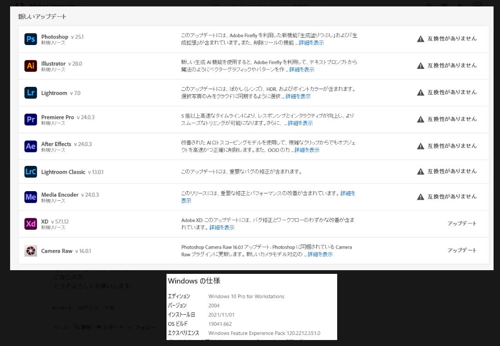Click version text v 16.0.1
Image resolution: width=500 pixels, height=346 pixels.
coord(83,251)
